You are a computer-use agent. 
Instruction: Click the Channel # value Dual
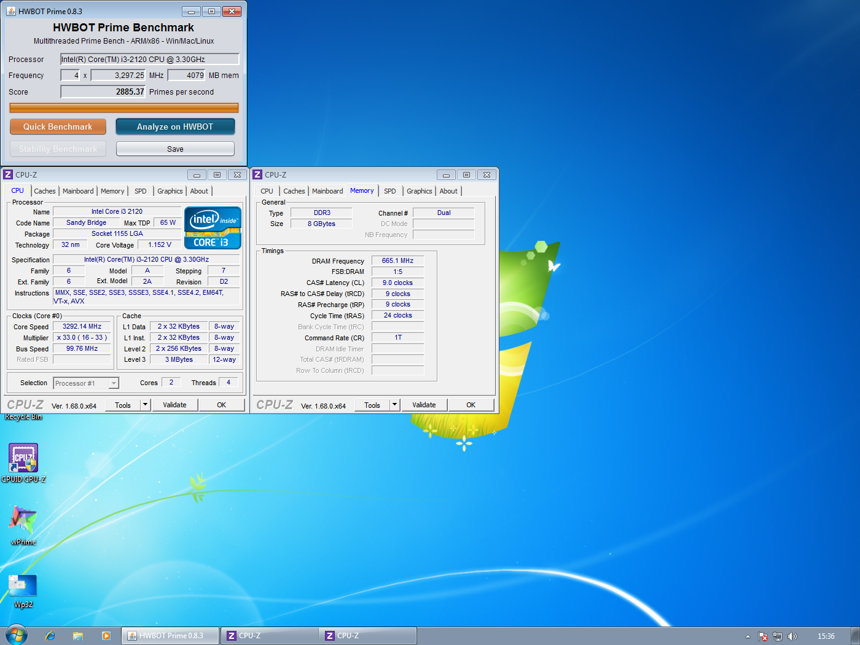tap(444, 213)
